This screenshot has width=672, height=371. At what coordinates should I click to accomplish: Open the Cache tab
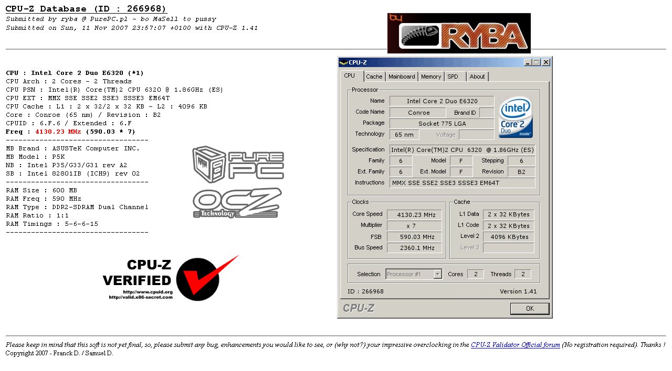click(x=374, y=77)
